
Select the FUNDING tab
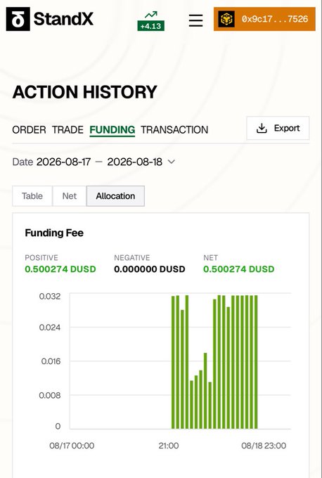(112, 130)
